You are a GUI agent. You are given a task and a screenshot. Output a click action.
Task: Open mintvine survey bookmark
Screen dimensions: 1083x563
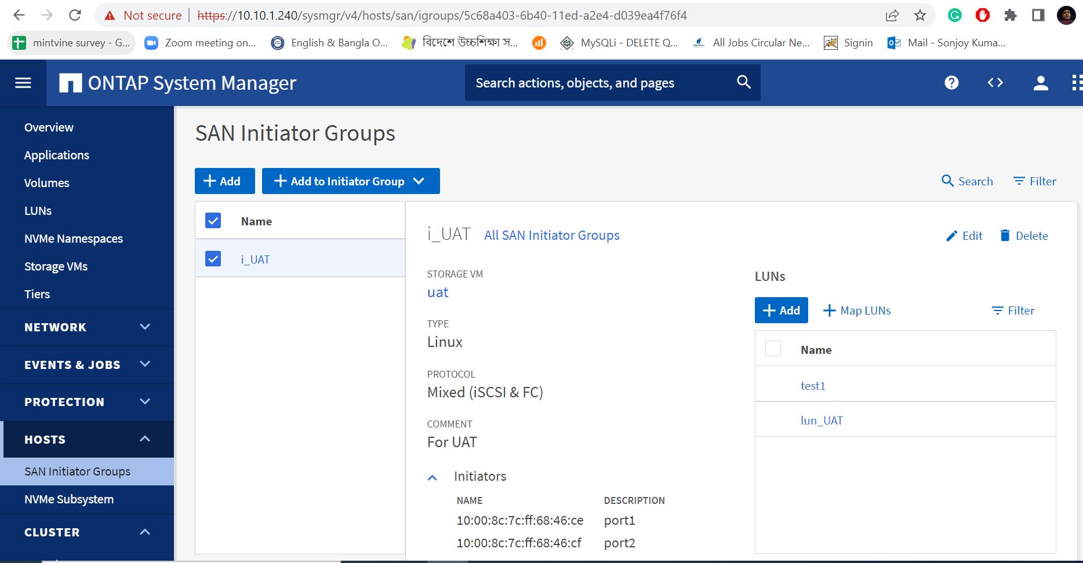pos(71,42)
